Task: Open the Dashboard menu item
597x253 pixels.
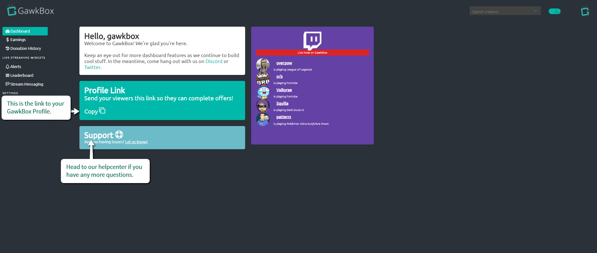Action: coord(25,31)
